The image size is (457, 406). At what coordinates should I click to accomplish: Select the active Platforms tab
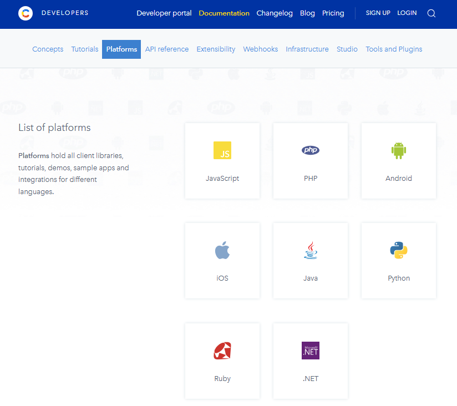tap(121, 49)
